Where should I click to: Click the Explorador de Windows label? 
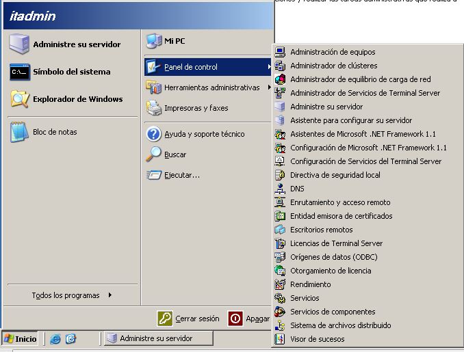point(78,99)
